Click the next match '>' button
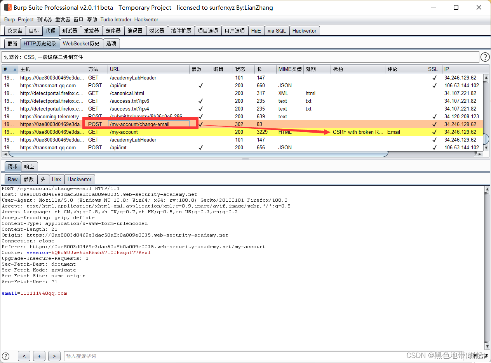The height and width of the screenshot is (363, 491). 54,356
